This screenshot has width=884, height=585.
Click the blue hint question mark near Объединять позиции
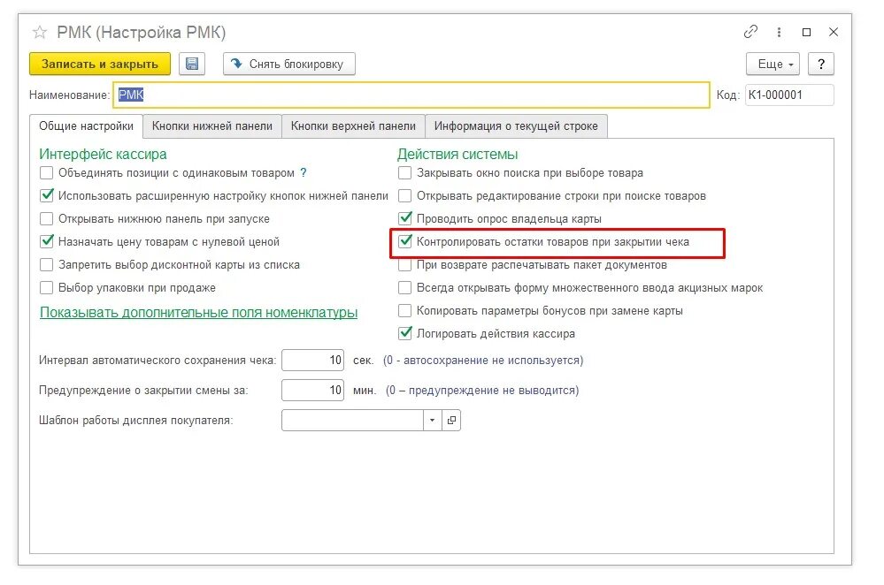click(x=300, y=173)
